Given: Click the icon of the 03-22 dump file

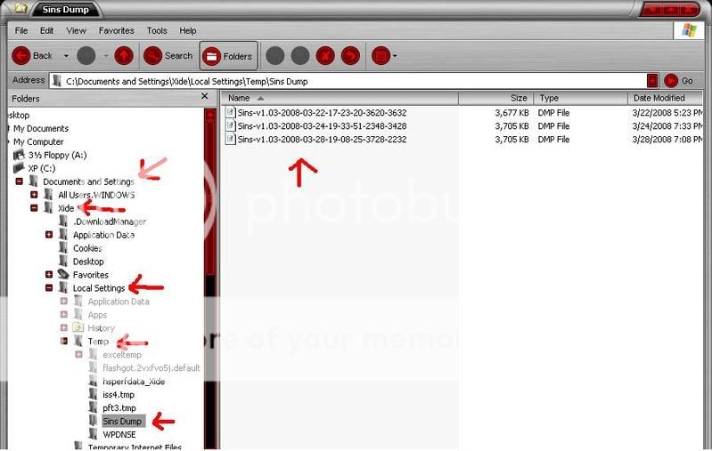Looking at the screenshot, I should pos(230,112).
